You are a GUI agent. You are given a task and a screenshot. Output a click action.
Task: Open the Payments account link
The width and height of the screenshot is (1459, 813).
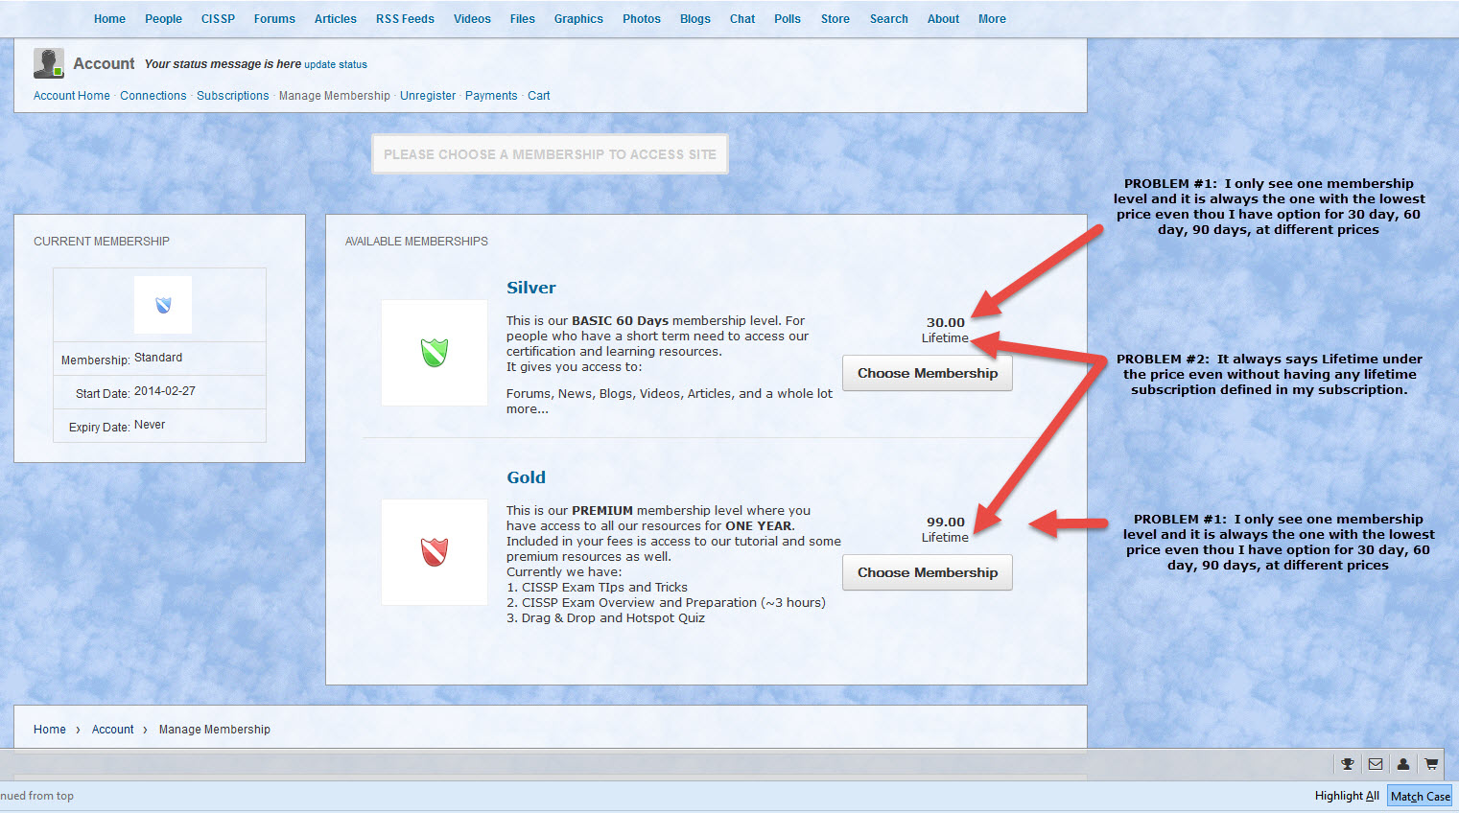click(491, 96)
